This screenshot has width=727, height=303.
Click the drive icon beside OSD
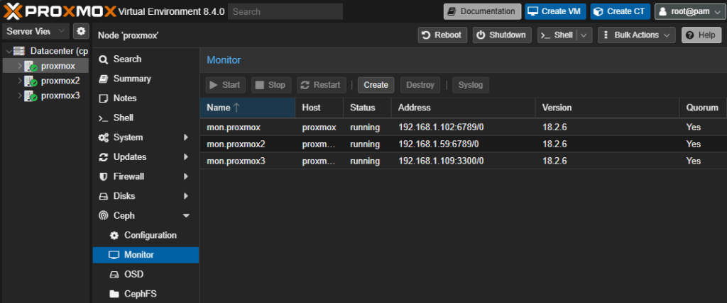coord(114,275)
